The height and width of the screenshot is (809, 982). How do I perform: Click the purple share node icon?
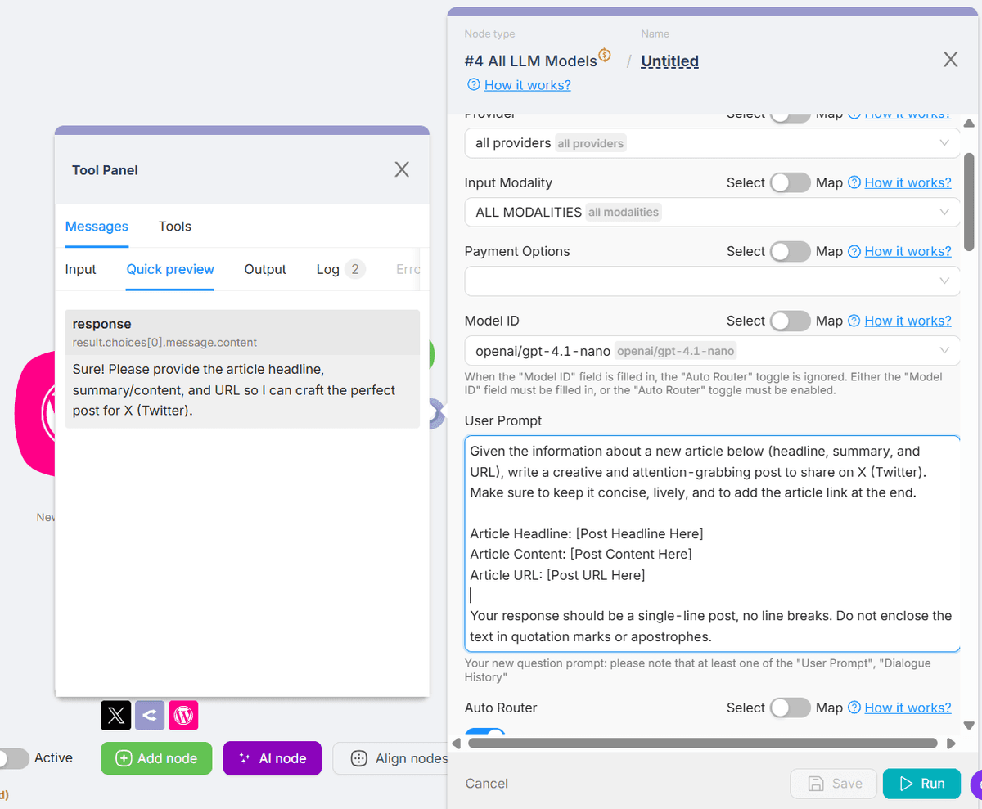150,716
